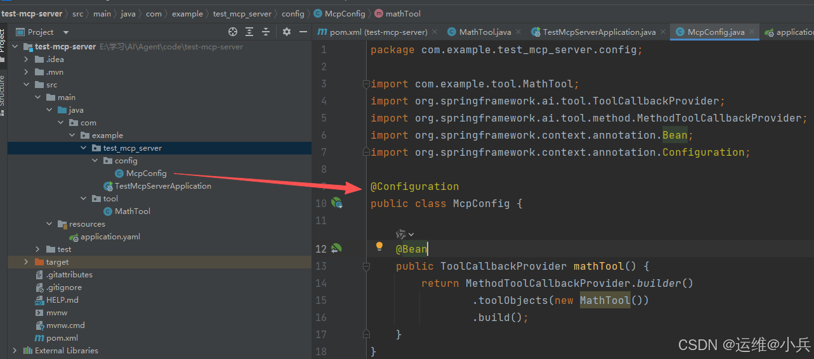Select the mvnw file in project tree
Image resolution: width=814 pixels, height=359 pixels.
[x=57, y=313]
